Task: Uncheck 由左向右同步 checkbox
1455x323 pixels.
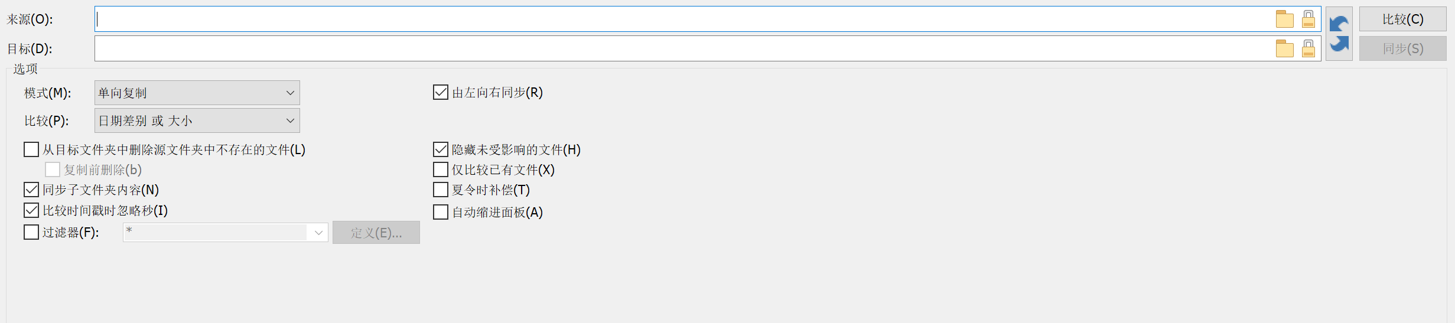Action: pyautogui.click(x=441, y=92)
